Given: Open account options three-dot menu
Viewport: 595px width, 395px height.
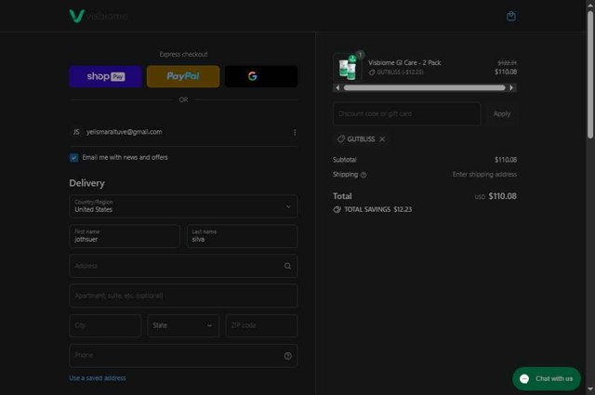Looking at the screenshot, I should pyautogui.click(x=295, y=132).
